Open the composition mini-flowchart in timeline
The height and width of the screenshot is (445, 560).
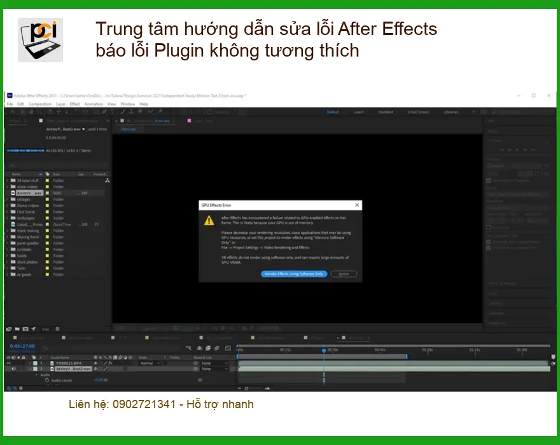coord(188,348)
